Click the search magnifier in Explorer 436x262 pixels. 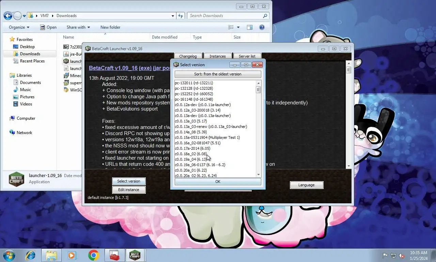[x=265, y=16]
